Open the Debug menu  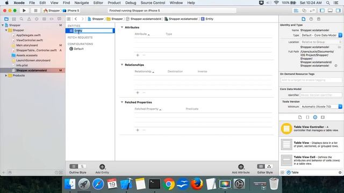tap(131, 3)
